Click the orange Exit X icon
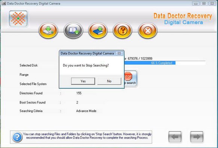 [x=148, y=30]
